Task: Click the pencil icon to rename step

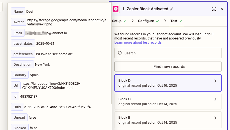Action: [x=172, y=9]
